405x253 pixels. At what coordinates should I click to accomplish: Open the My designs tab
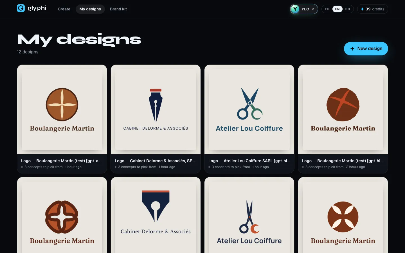(x=90, y=9)
